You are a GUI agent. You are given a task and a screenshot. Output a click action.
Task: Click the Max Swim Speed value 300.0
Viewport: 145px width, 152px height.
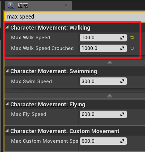pos(88,81)
